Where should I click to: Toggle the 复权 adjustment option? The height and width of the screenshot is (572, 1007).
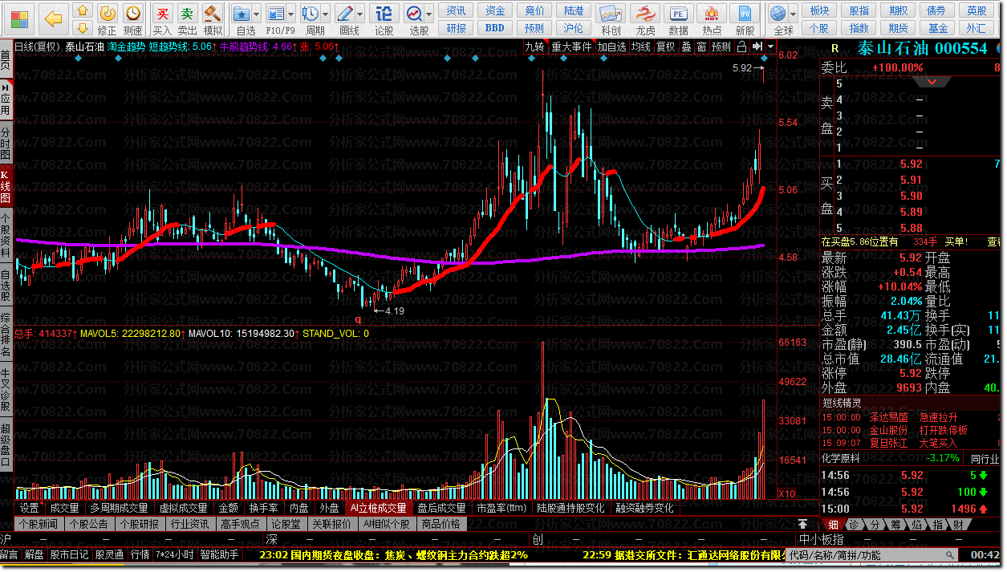click(x=666, y=47)
